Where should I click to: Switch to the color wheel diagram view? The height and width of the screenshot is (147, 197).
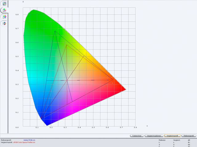[4, 17]
